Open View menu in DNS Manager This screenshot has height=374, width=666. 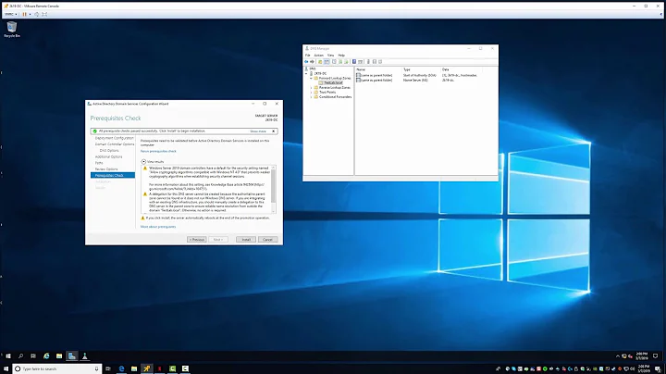pyautogui.click(x=330, y=56)
